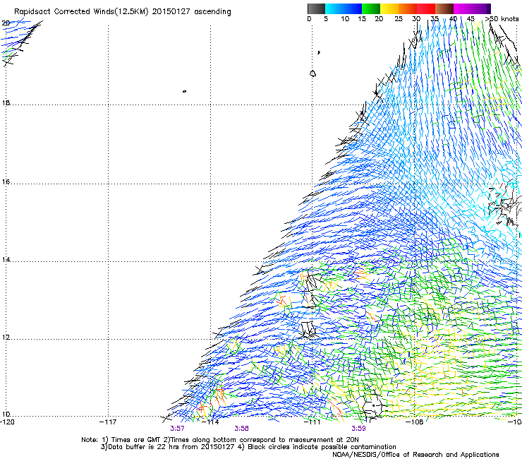The image size is (522, 459).
Task: Click the brown 35-40 knots legend swatch
Action: point(444,8)
